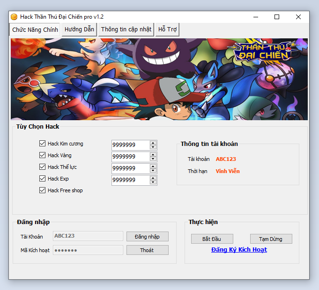Toggle the Hack Exp checkbox
The height and width of the screenshot is (290, 319).
(43, 179)
